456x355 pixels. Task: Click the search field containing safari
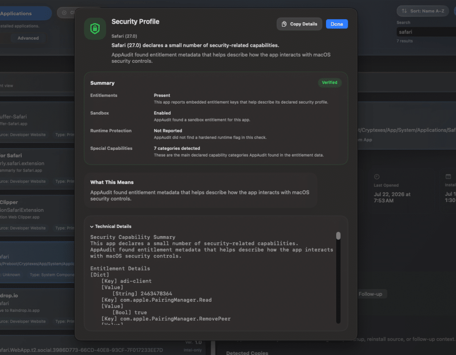(426, 32)
